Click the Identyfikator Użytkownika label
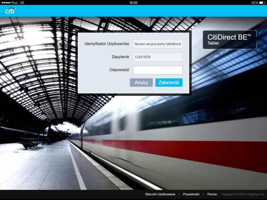The height and width of the screenshot is (200, 267). [x=107, y=44]
